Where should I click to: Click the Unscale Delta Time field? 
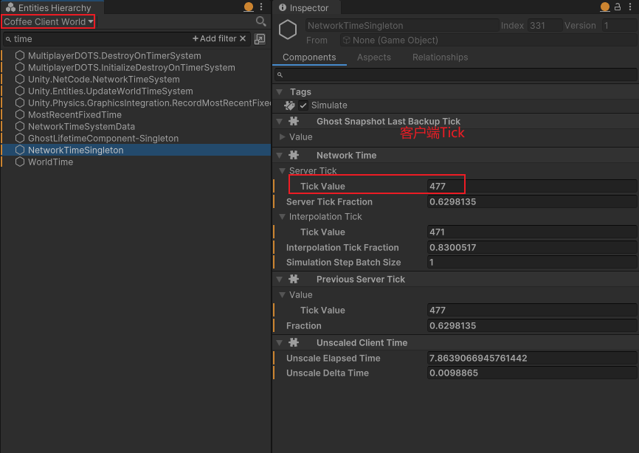(x=532, y=373)
